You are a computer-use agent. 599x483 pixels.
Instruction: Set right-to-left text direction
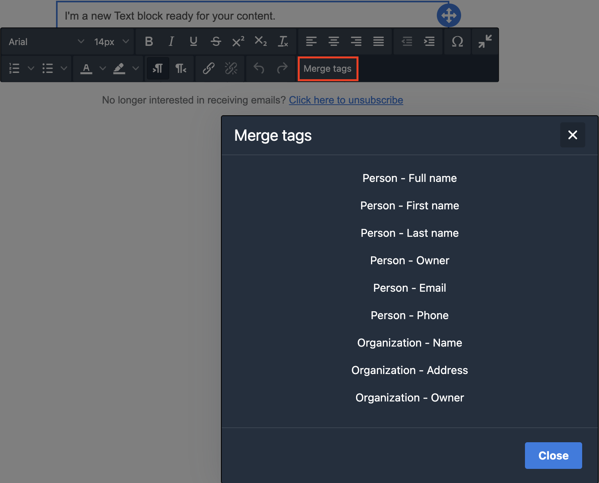(181, 69)
